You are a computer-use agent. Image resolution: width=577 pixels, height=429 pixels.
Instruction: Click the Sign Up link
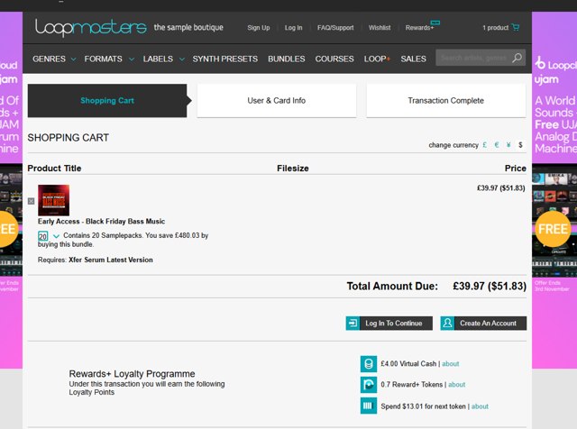(259, 28)
